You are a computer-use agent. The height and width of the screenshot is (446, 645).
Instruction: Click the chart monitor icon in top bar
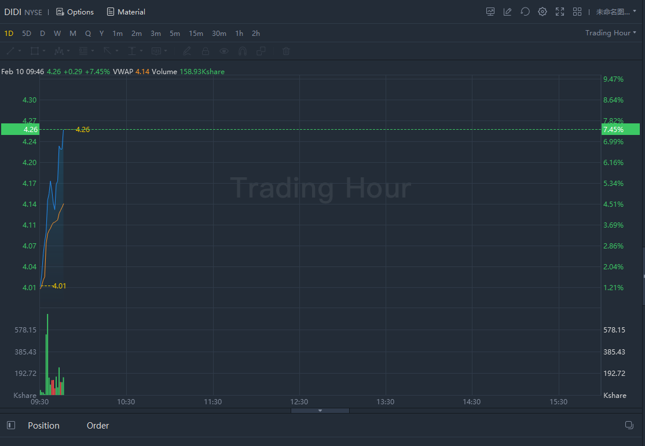[x=490, y=12]
